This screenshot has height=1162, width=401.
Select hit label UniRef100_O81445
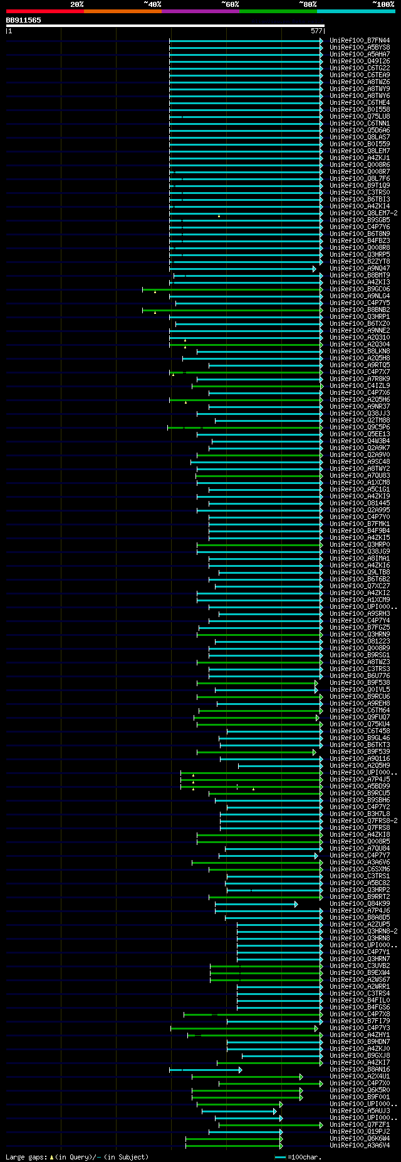[x=360, y=503]
